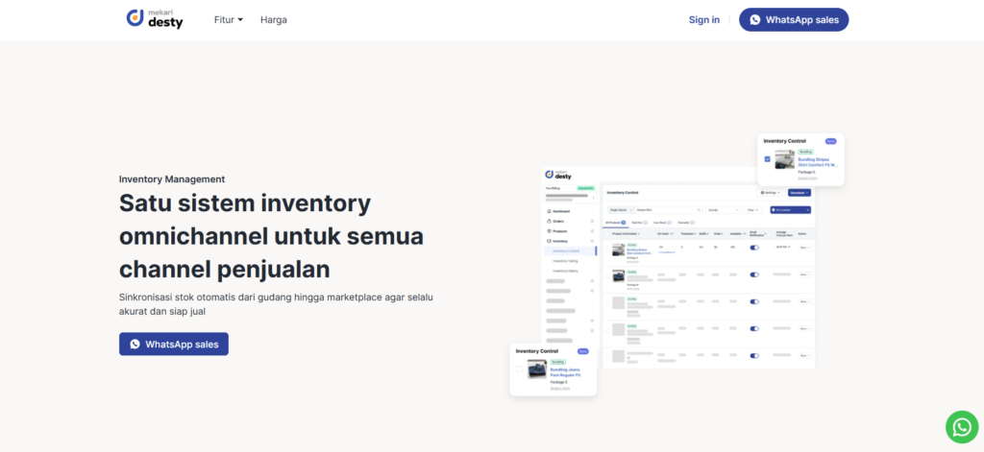Open the Settings dropdown in preview
This screenshot has height=452, width=984.
coord(771,193)
